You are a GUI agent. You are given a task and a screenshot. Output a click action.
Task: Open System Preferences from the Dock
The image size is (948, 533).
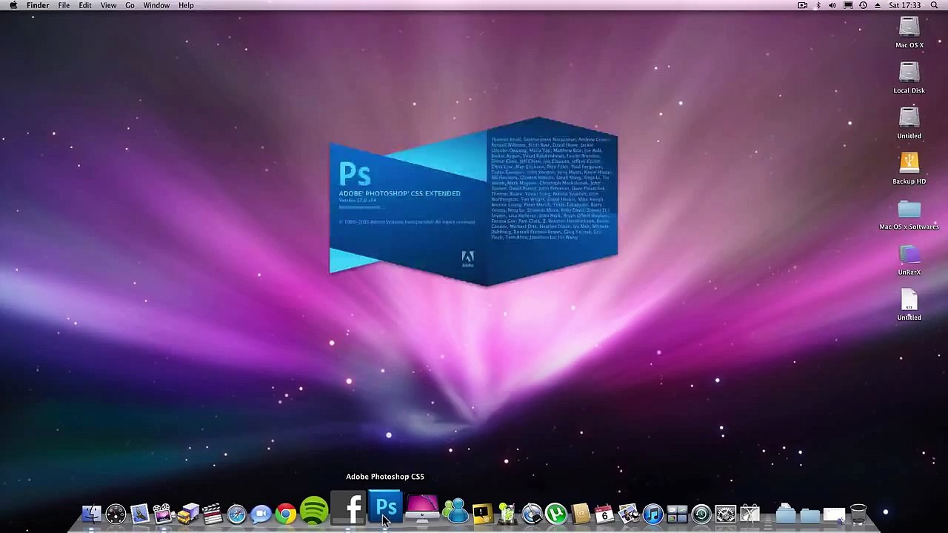pyautogui.click(x=725, y=514)
